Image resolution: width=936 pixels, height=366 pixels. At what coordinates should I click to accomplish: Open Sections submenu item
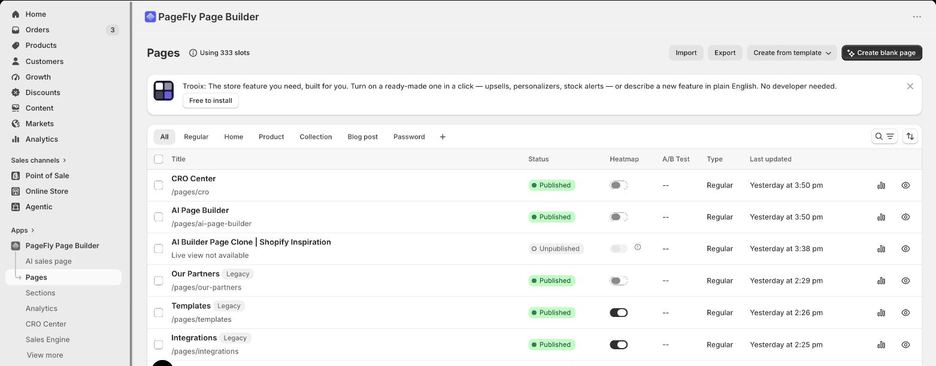click(40, 292)
